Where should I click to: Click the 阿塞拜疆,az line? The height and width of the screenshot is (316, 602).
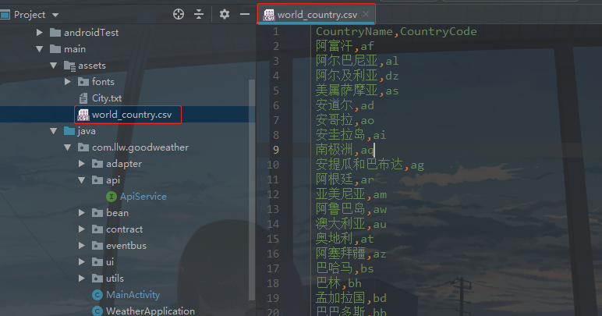pyautogui.click(x=351, y=254)
